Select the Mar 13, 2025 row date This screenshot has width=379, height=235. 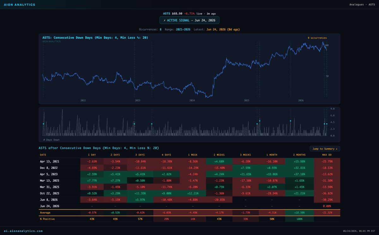50,180
